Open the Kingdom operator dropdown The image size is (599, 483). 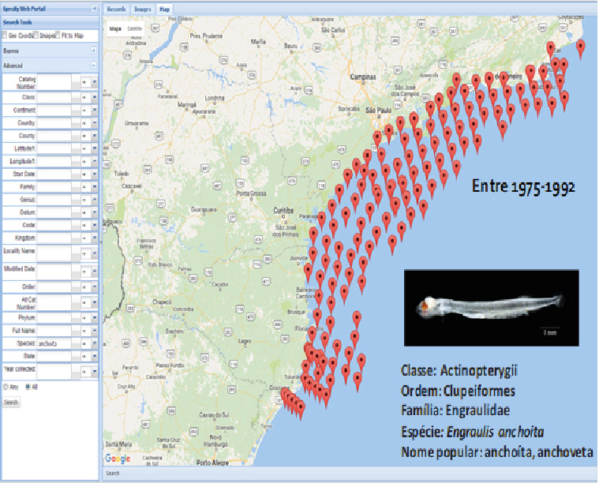pyautogui.click(x=95, y=238)
